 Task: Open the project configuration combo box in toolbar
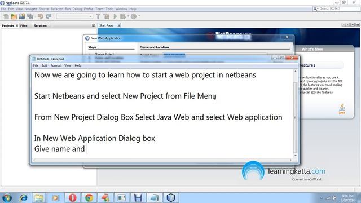74,16
